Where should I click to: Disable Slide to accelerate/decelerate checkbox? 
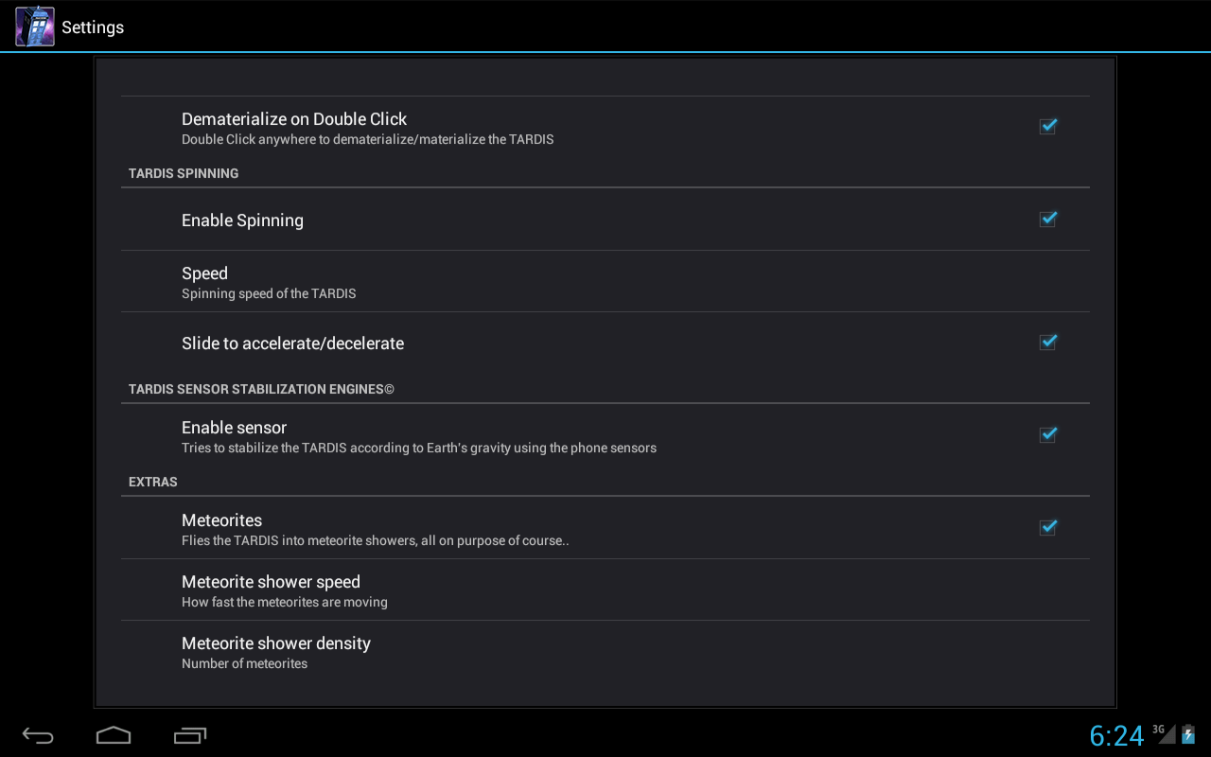pyautogui.click(x=1047, y=342)
